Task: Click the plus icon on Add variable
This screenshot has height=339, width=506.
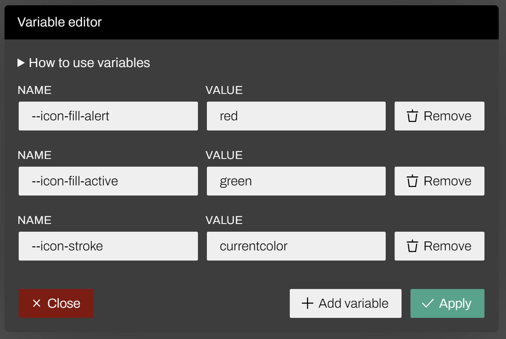Action: pos(308,303)
